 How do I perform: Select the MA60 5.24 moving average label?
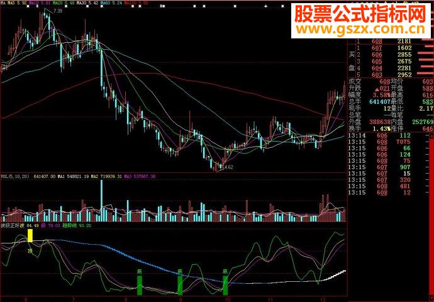[111, 3]
